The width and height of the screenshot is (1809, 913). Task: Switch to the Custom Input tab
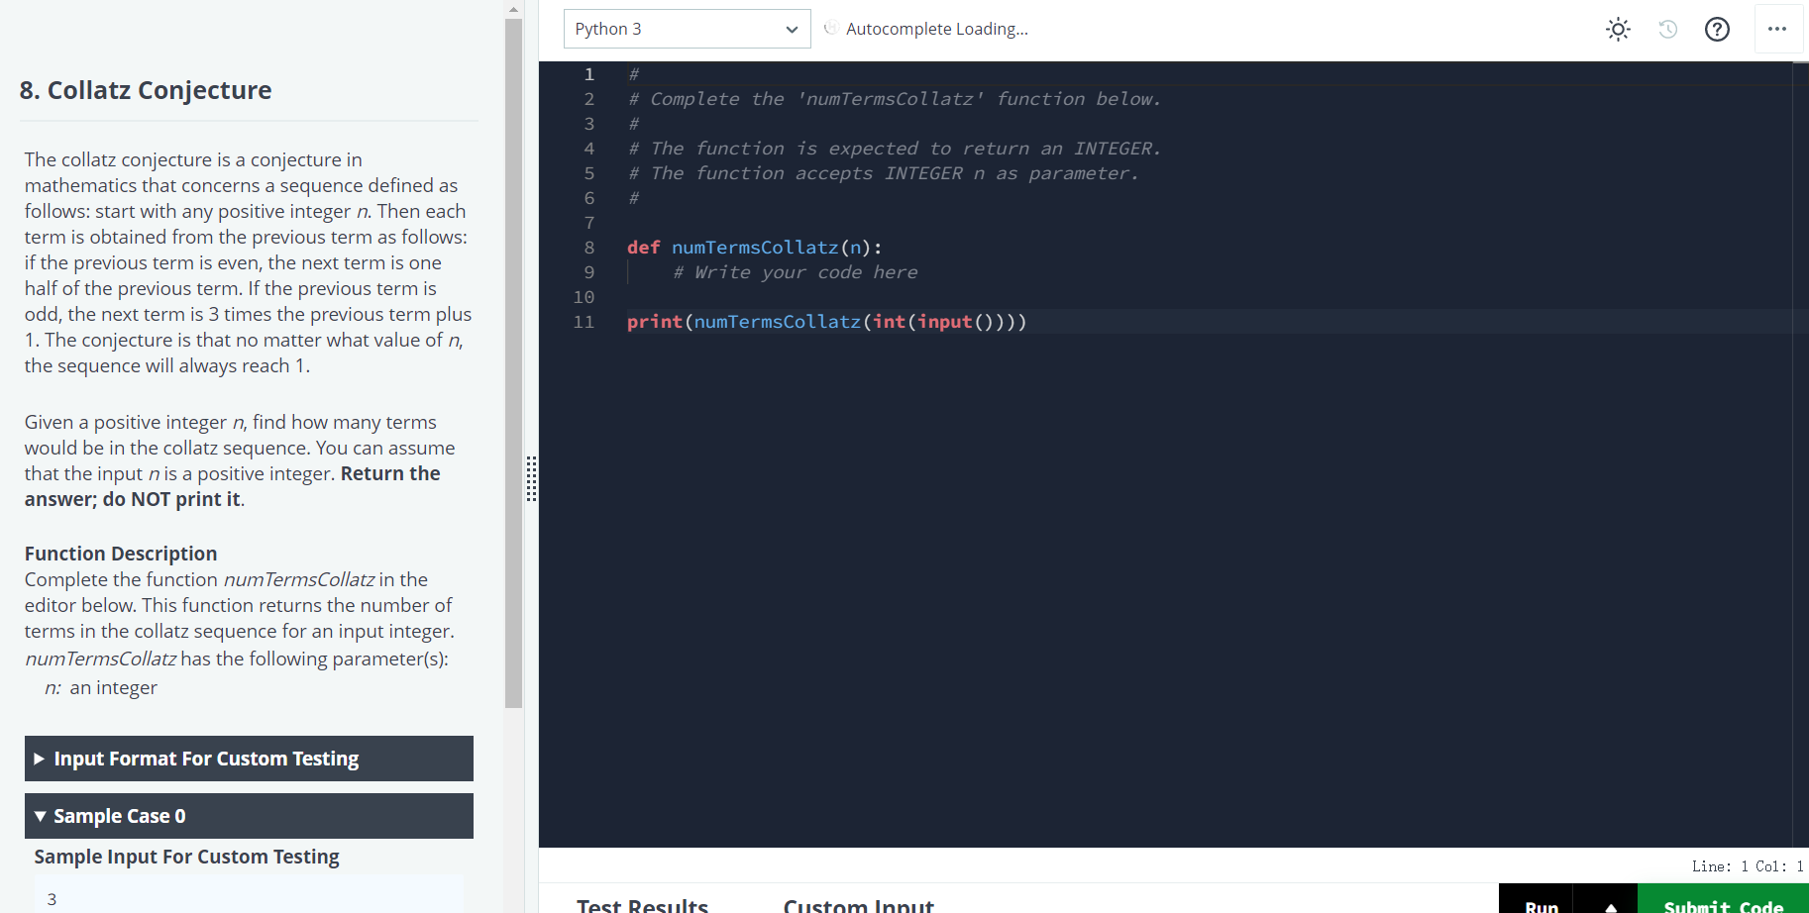[x=858, y=902]
